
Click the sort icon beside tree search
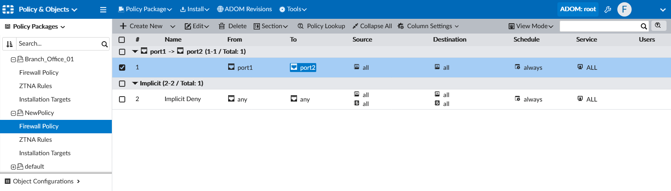9,44
